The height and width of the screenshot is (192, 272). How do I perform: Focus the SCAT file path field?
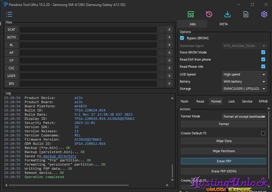tap(88, 30)
